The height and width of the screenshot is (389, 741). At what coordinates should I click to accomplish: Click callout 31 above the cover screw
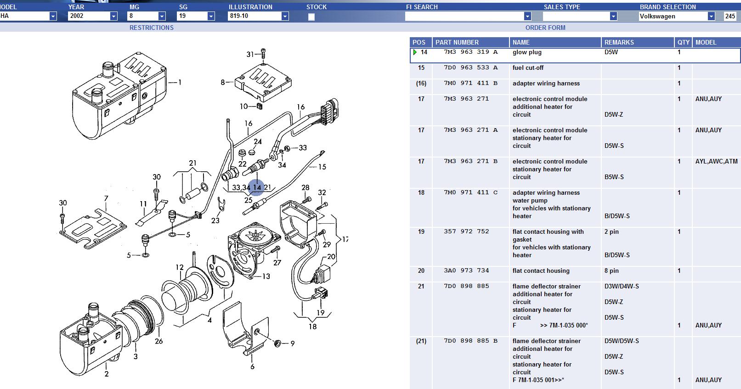point(250,54)
